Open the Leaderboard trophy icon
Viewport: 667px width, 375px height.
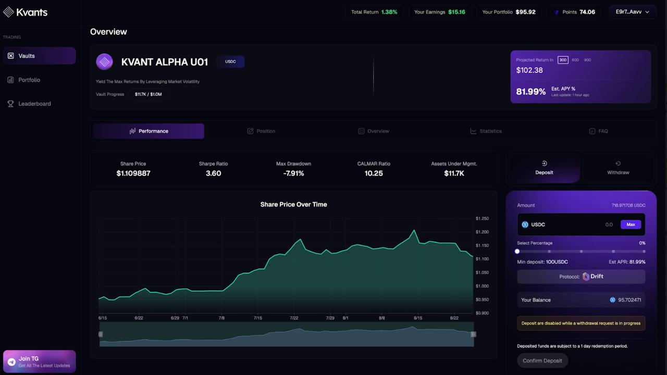pos(10,104)
